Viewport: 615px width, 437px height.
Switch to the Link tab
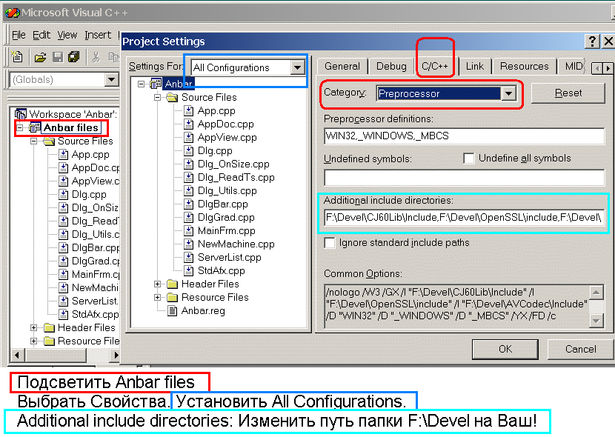pos(474,66)
